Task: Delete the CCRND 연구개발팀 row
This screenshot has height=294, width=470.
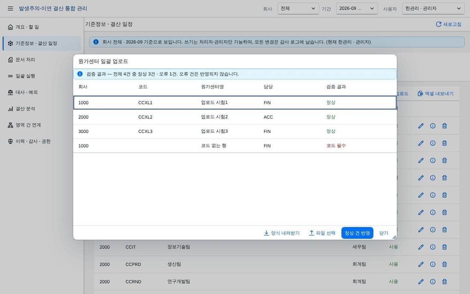Action: [444, 282]
